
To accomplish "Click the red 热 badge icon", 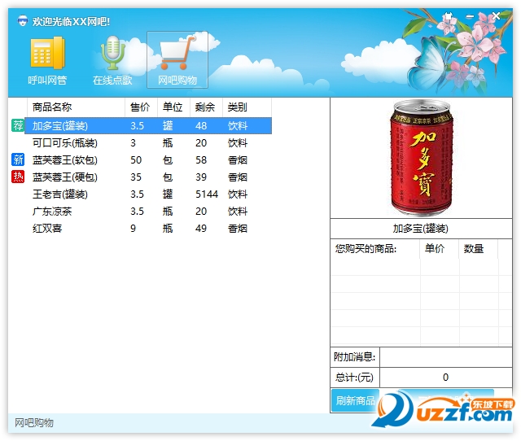I will coord(18,177).
